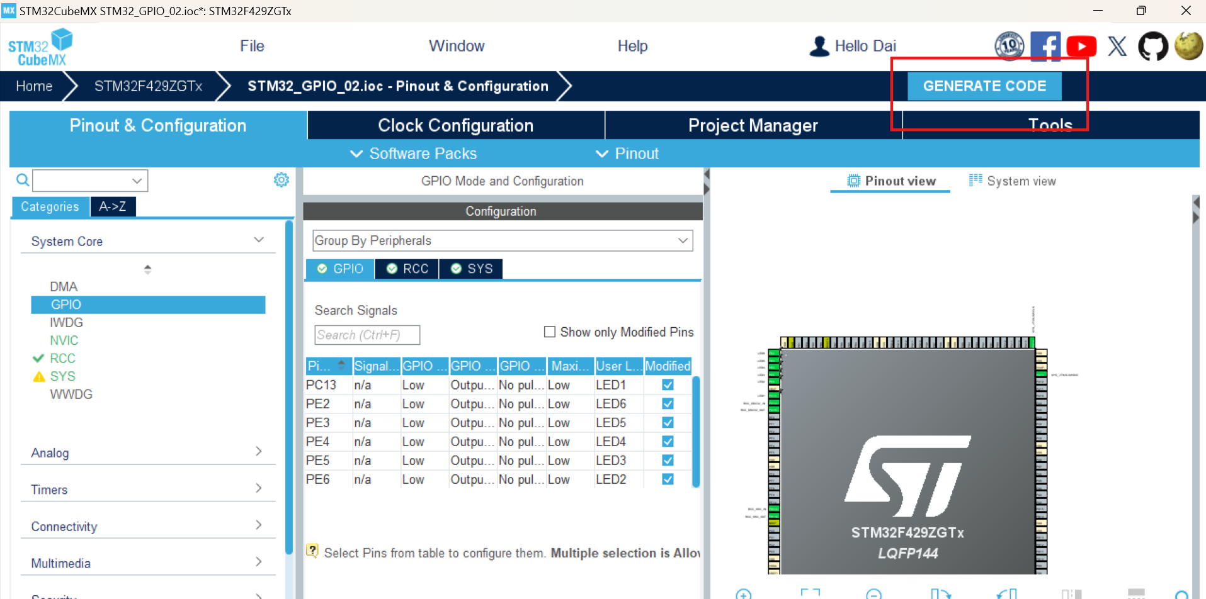Viewport: 1206px width, 599px height.
Task: Click the left-pointing arrow on the configuration panel divider
Action: 707,174
